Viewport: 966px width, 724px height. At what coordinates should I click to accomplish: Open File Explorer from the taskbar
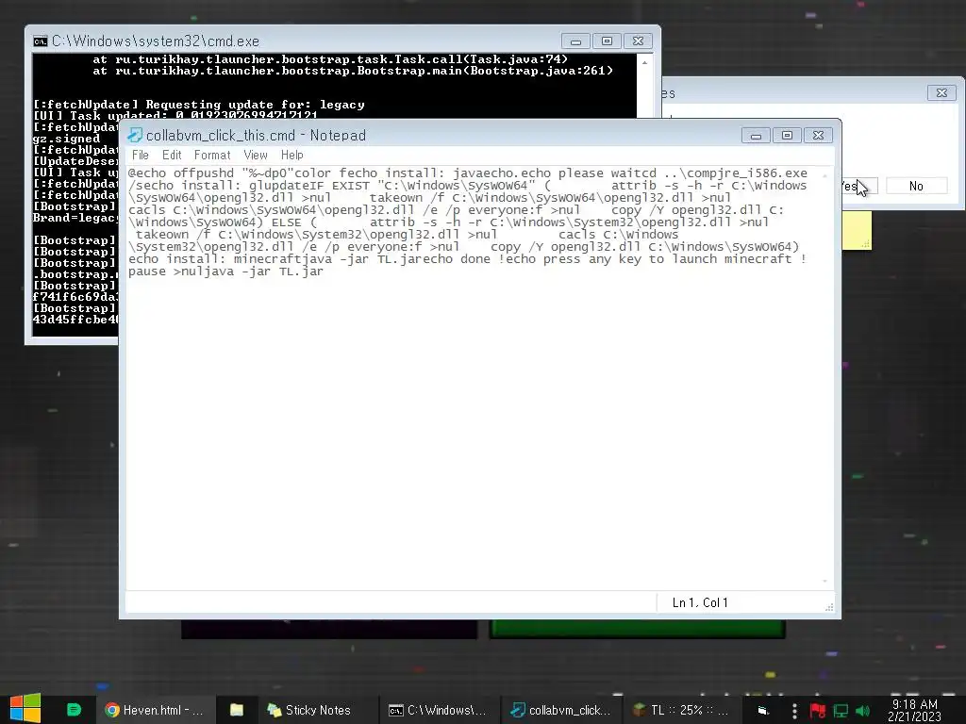tap(237, 710)
